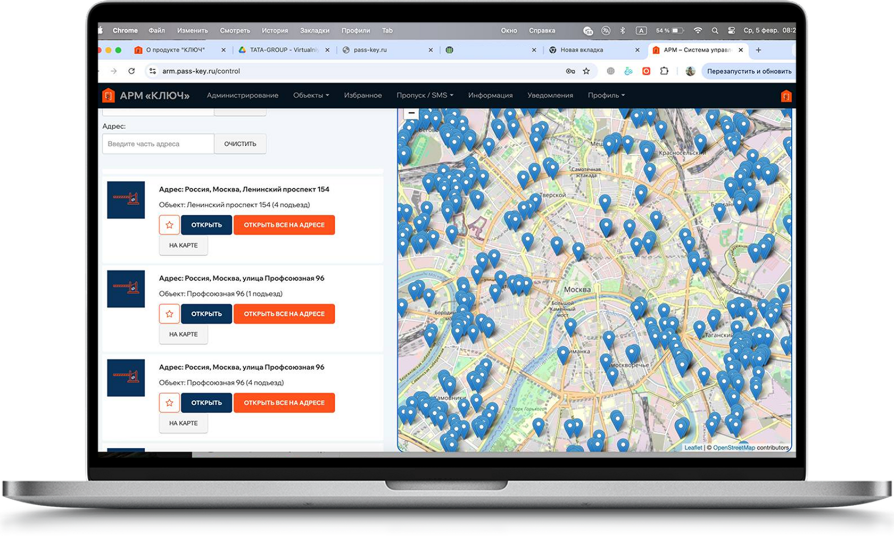Click Перезапустить и обновить button in Chrome
The height and width of the screenshot is (536, 894).
click(x=749, y=71)
